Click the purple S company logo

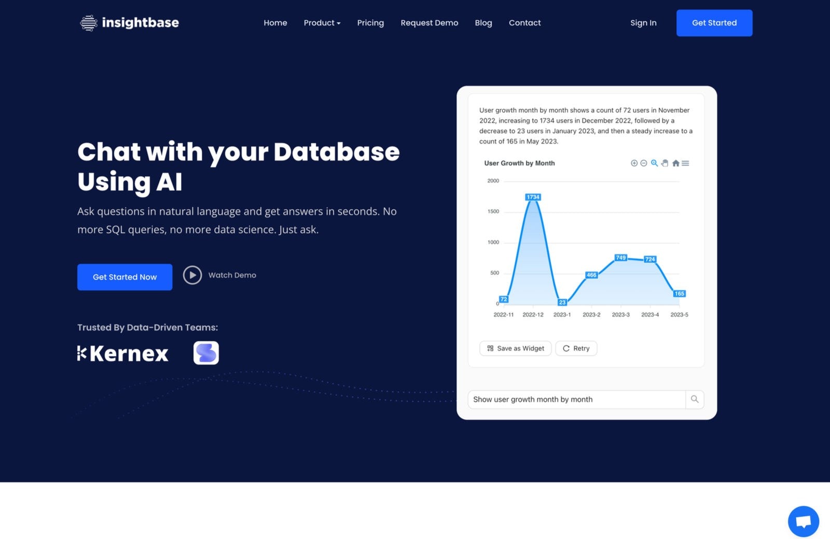(x=206, y=353)
